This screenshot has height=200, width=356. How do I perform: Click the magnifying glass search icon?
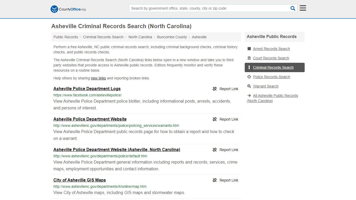(x=293, y=8)
